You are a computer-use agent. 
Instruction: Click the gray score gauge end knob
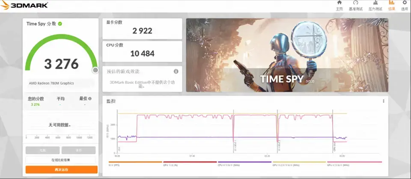coord(95,70)
